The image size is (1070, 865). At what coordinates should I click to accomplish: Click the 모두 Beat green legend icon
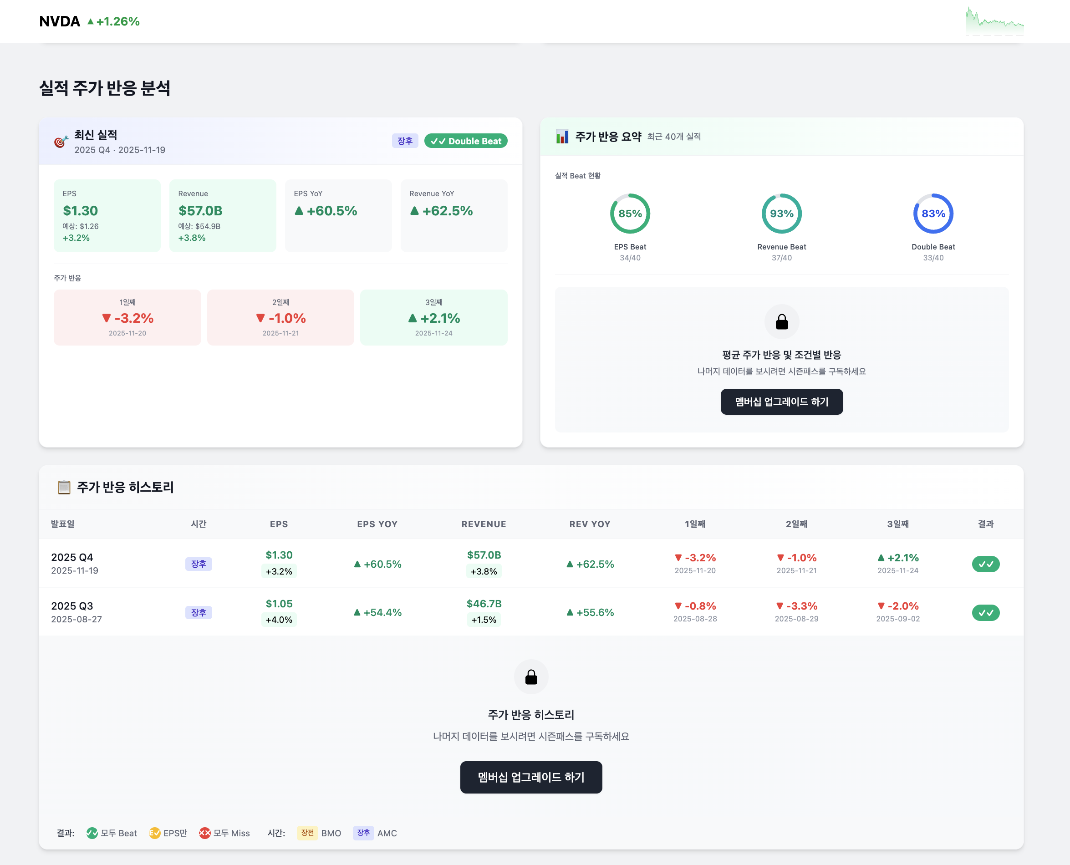click(x=92, y=833)
